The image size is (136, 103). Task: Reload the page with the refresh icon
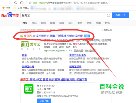16,2
